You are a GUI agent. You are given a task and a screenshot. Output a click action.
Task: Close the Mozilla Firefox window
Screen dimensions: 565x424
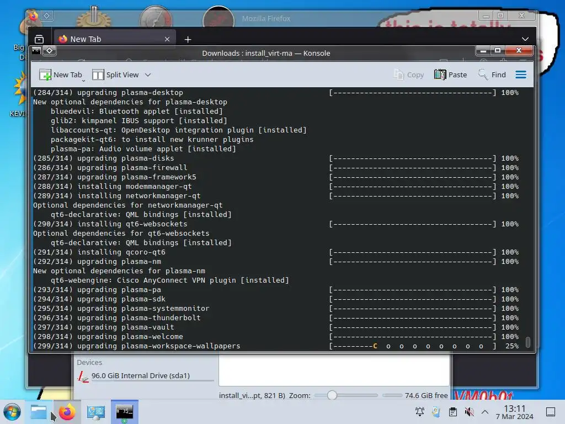pos(521,16)
